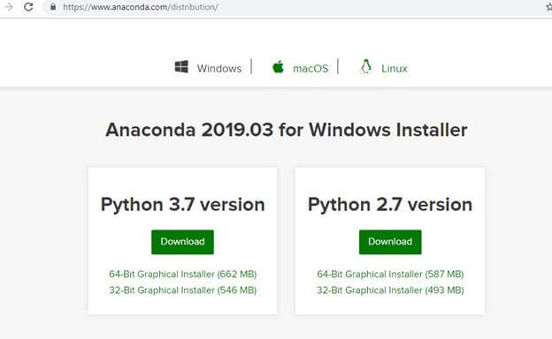Click the browser forward arrow
This screenshot has width=552, height=339.
point(8,7)
